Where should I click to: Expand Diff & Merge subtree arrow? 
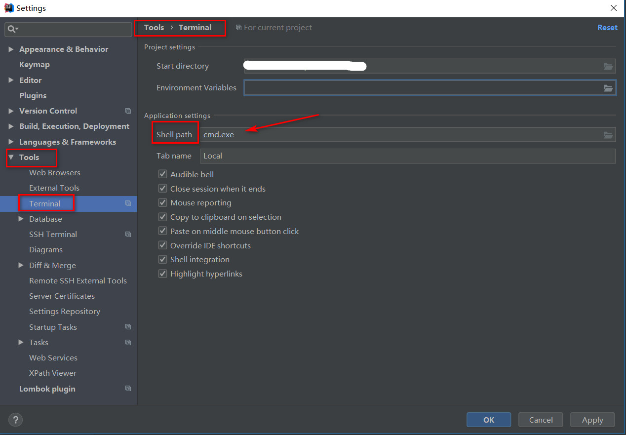pos(21,265)
